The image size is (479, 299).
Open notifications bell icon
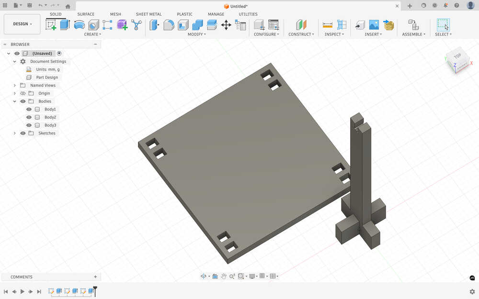pos(445,5)
